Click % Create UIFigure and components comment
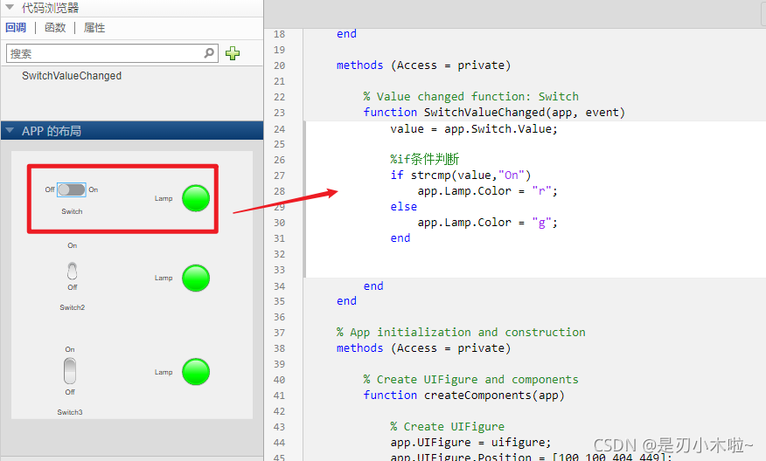The image size is (766, 461). pyautogui.click(x=471, y=380)
